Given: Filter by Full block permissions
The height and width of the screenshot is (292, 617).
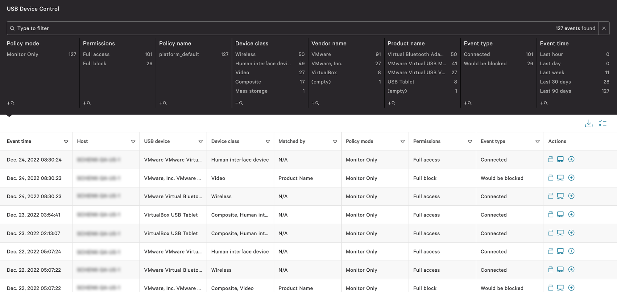Looking at the screenshot, I should pos(95,64).
